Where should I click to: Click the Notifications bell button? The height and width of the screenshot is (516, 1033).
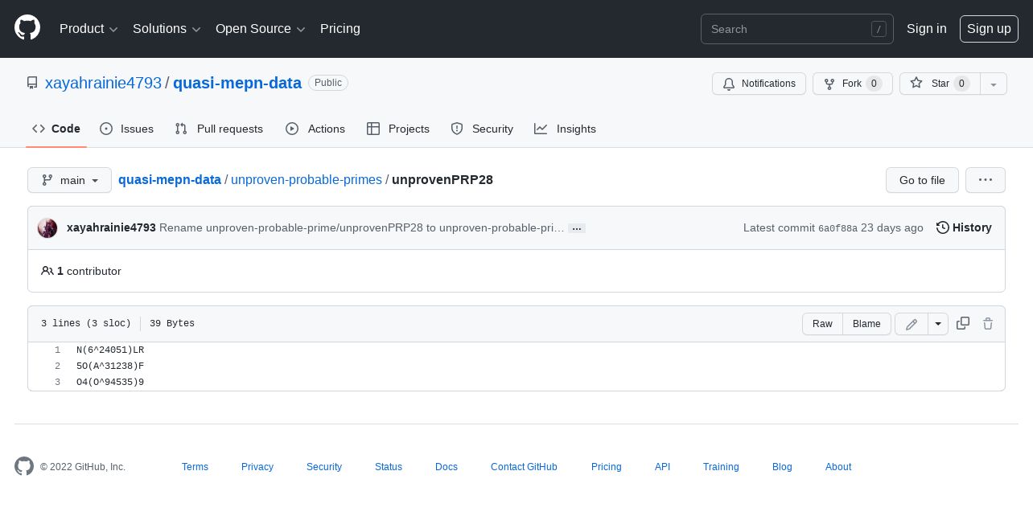click(x=759, y=84)
